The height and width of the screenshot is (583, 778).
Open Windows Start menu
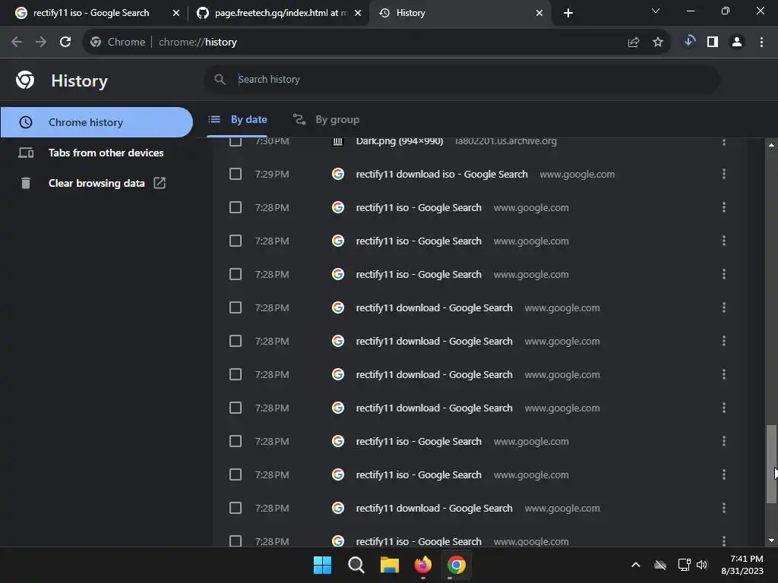click(322, 565)
